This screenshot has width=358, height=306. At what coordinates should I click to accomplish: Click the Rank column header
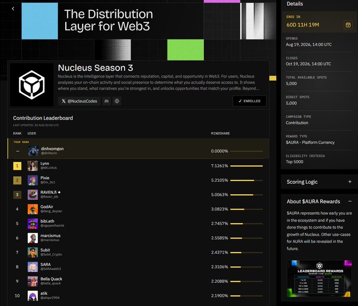17,133
